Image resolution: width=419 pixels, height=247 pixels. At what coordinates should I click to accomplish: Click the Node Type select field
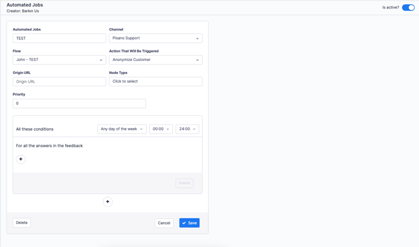pyautogui.click(x=155, y=81)
